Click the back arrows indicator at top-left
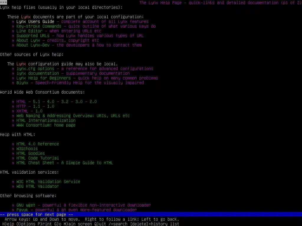 pos(4,2)
